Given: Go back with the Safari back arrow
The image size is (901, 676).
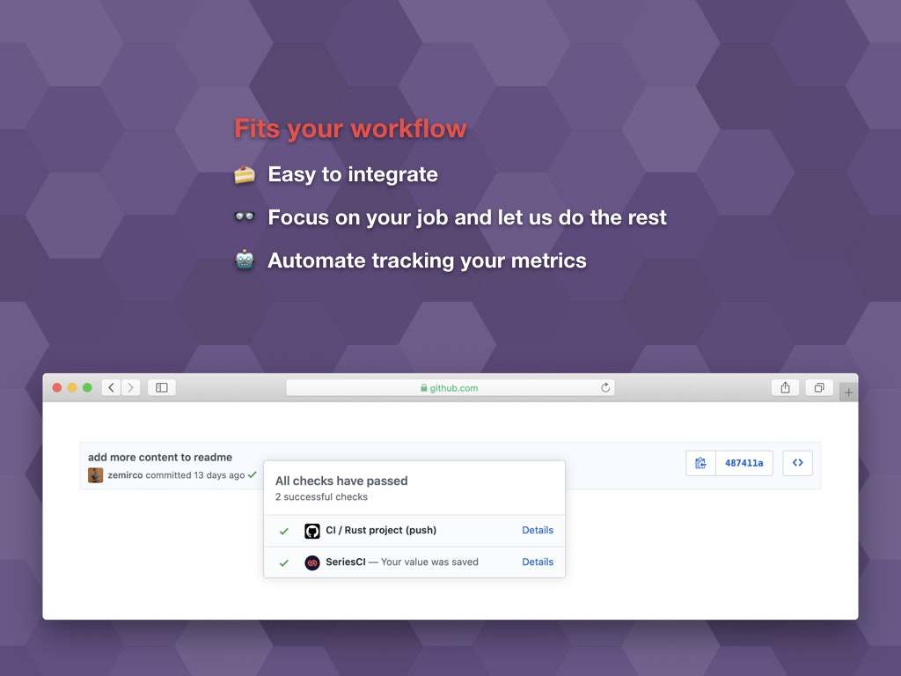Looking at the screenshot, I should click(112, 387).
